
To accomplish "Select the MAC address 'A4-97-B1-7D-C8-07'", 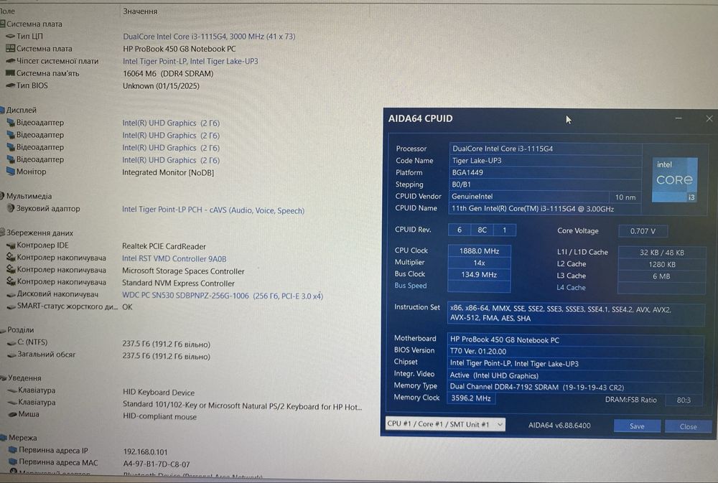I will [x=157, y=464].
